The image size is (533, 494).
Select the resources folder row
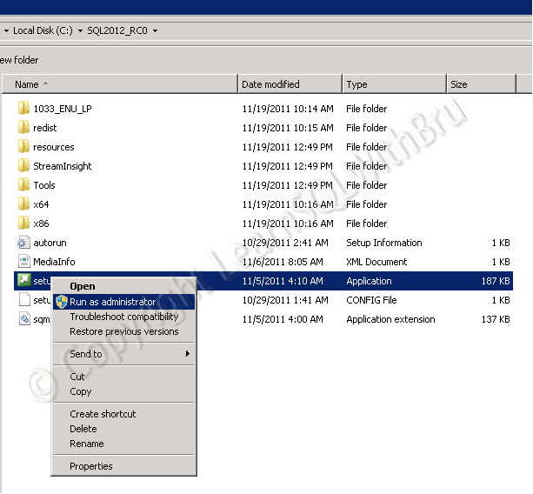[54, 147]
